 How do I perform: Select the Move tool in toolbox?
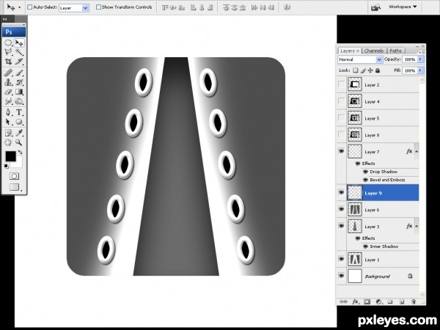[19, 43]
